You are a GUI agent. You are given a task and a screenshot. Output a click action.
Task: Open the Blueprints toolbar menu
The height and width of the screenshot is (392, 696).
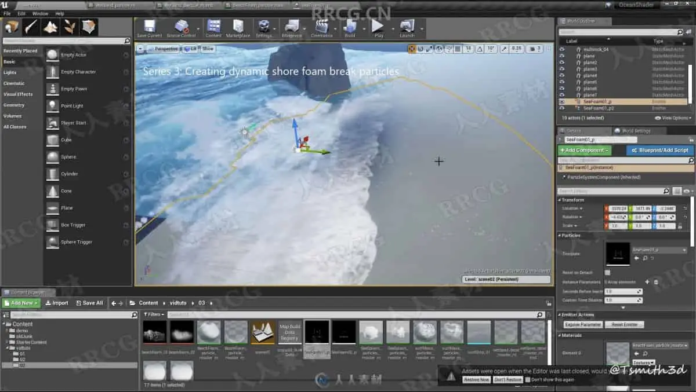(x=292, y=28)
